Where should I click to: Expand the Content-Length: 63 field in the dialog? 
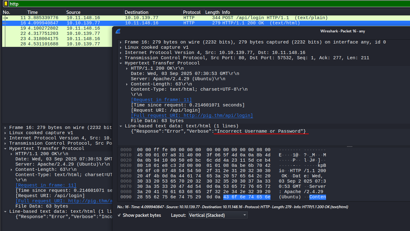[x=127, y=84]
